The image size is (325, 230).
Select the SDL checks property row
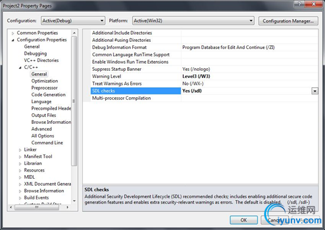tap(136, 91)
